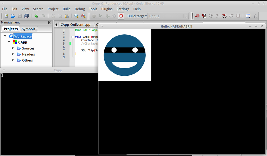Open the Search menu

[x=38, y=9]
